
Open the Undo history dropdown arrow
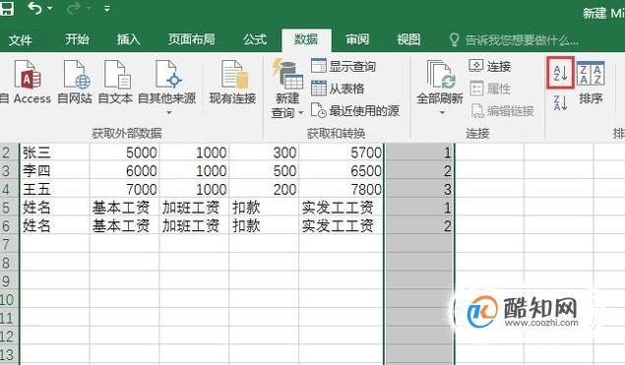coord(50,9)
